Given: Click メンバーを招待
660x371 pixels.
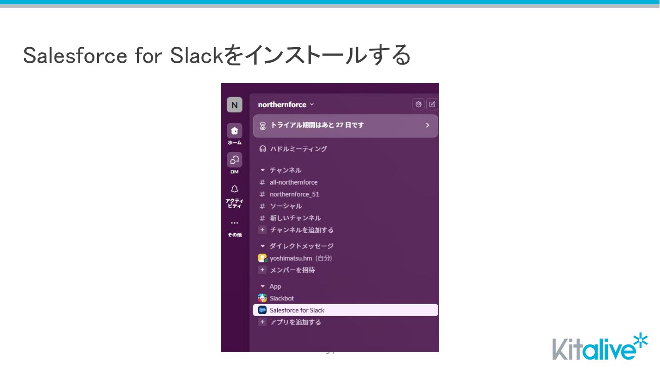Looking at the screenshot, I should tap(292, 270).
